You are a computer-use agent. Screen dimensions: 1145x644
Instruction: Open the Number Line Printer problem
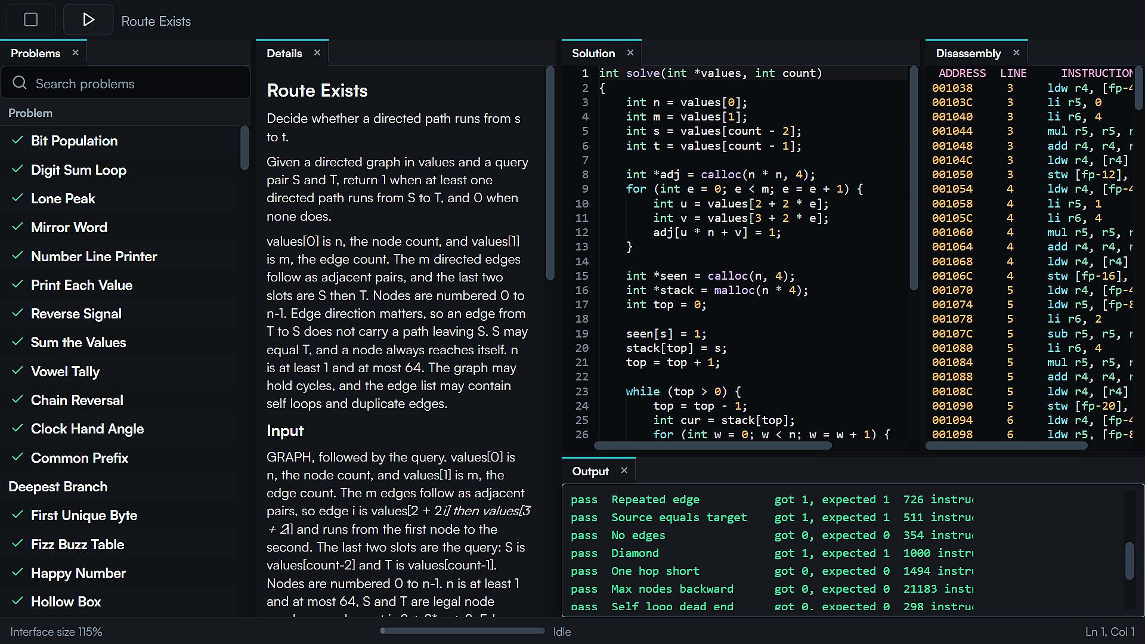119,256
